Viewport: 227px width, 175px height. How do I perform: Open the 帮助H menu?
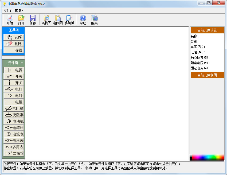19,11
